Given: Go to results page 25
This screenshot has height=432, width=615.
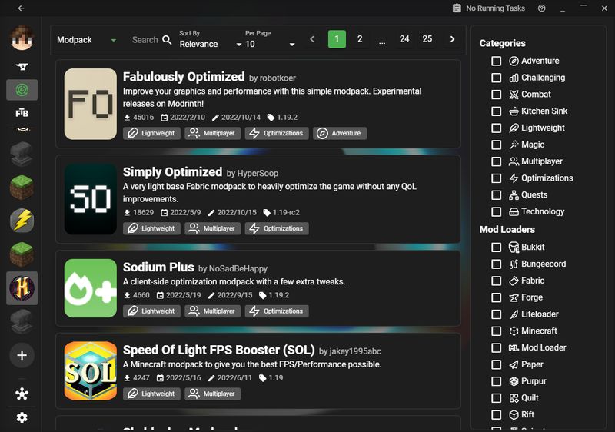Looking at the screenshot, I should point(427,38).
